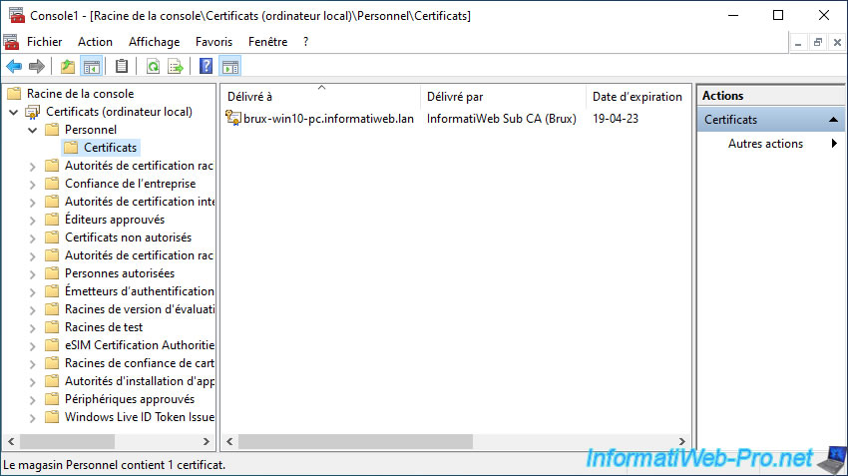Click the Forward arrow toolbar icon
The height and width of the screenshot is (476, 848).
[x=37, y=67]
